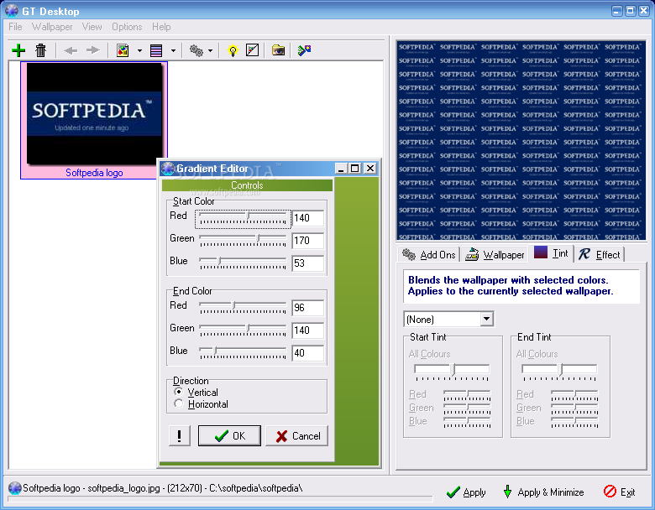Click Start Color Green value field 170

pos(307,241)
